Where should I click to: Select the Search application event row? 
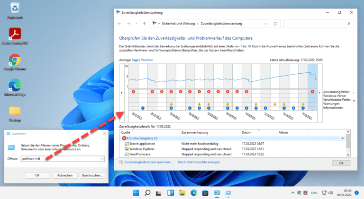coord(233,144)
